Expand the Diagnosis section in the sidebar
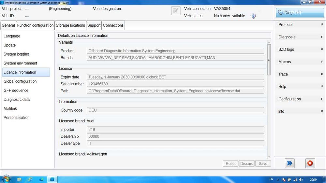 point(300,37)
